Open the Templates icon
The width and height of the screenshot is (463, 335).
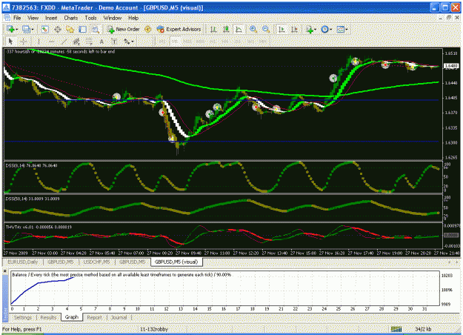point(341,29)
